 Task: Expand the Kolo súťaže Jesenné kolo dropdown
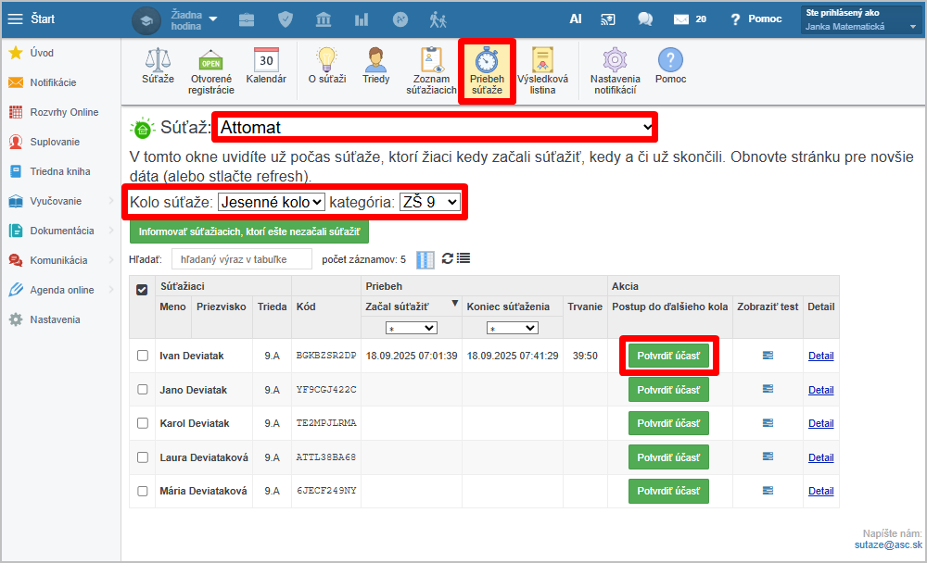pyautogui.click(x=272, y=202)
